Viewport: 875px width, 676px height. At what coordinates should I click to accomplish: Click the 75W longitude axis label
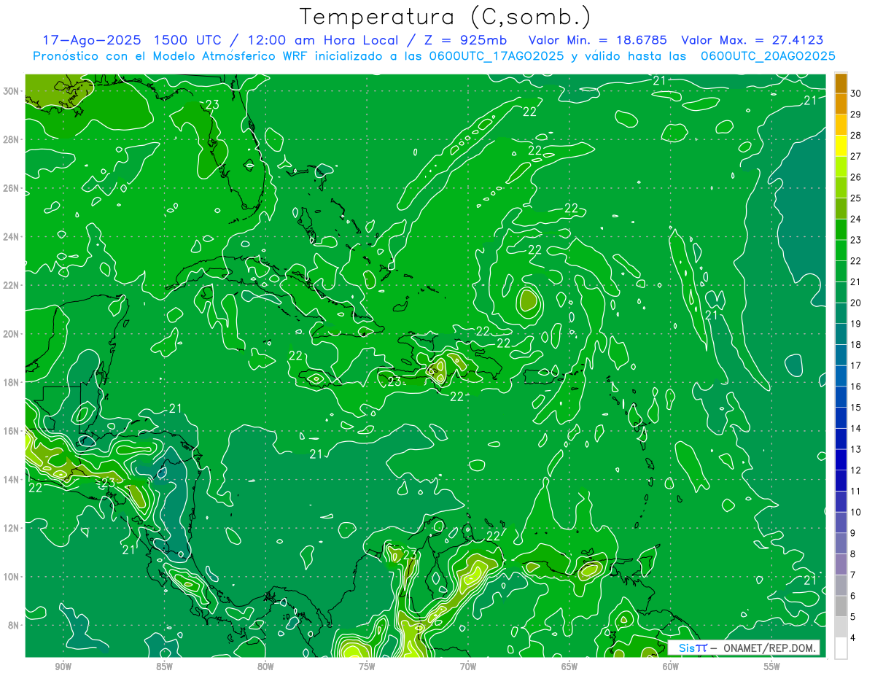click(367, 666)
